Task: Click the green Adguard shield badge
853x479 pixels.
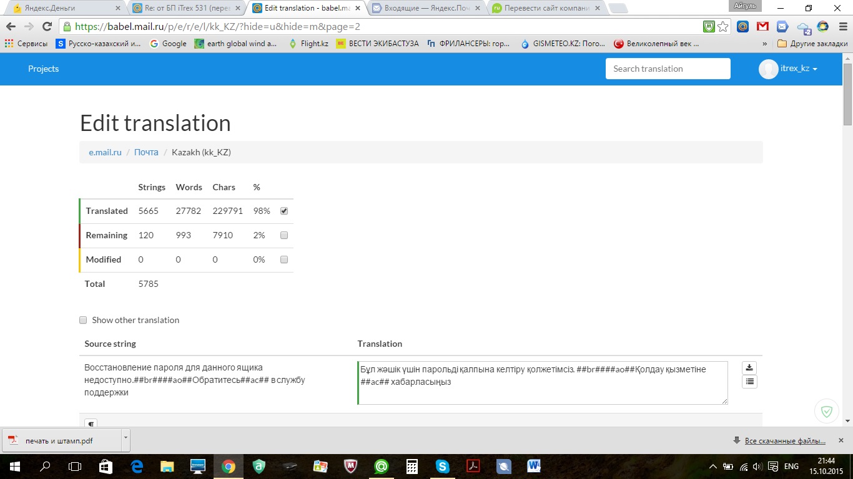Action: (x=827, y=412)
